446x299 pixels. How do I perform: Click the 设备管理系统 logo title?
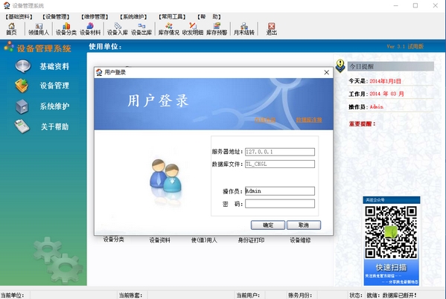pyautogui.click(x=44, y=48)
